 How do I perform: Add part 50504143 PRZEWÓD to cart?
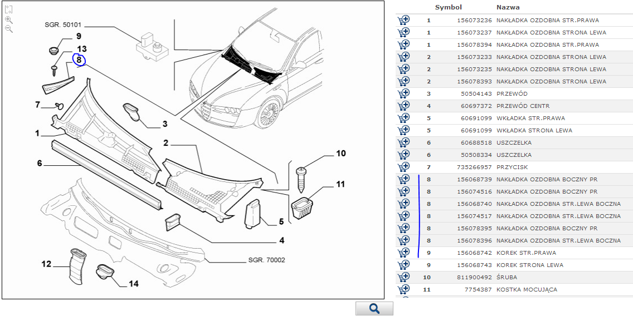[403, 94]
